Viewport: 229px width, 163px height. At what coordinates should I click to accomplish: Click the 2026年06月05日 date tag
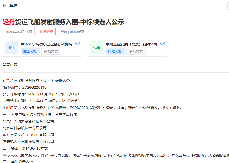[19, 32]
